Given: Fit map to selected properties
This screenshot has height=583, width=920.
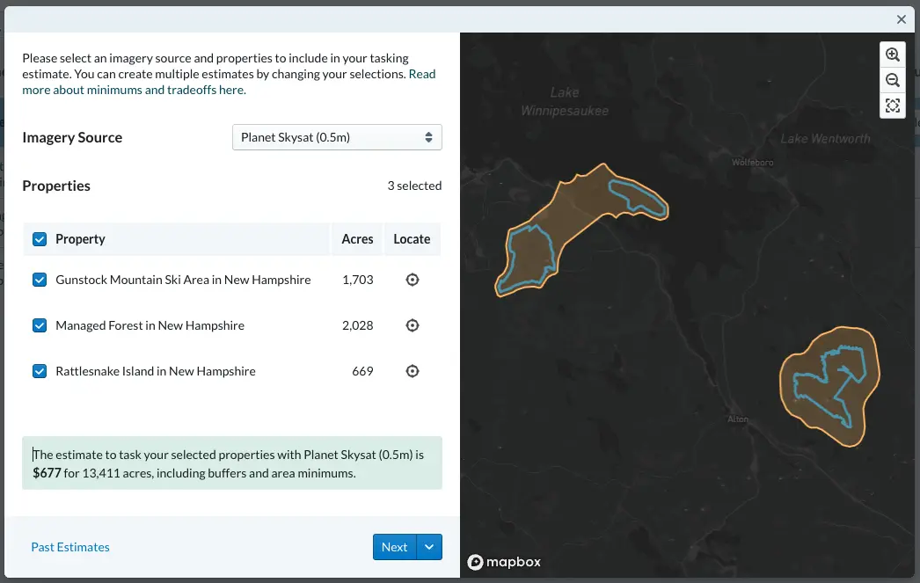Looking at the screenshot, I should (x=893, y=106).
